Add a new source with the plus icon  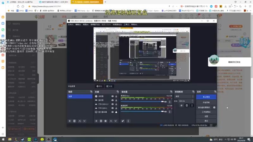click(x=96, y=121)
